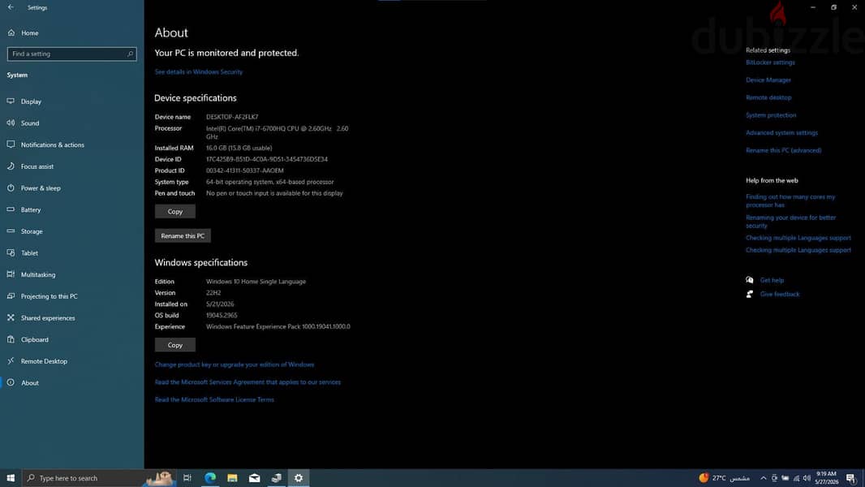Viewport: 865px width, 487px height.
Task: Copy the device specifications
Action: click(x=175, y=211)
